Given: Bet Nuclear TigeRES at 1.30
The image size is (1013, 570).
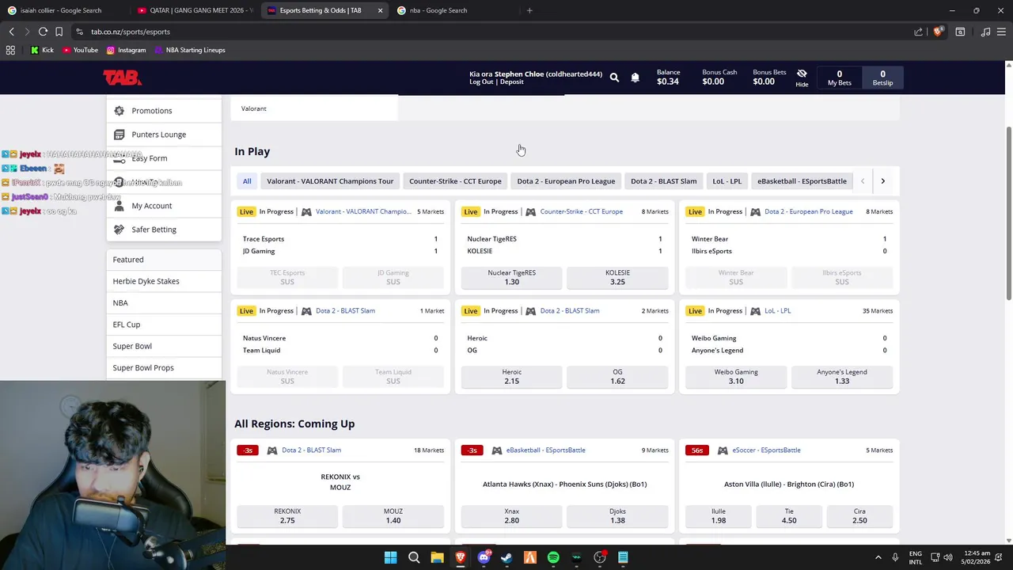Looking at the screenshot, I should tap(511, 277).
